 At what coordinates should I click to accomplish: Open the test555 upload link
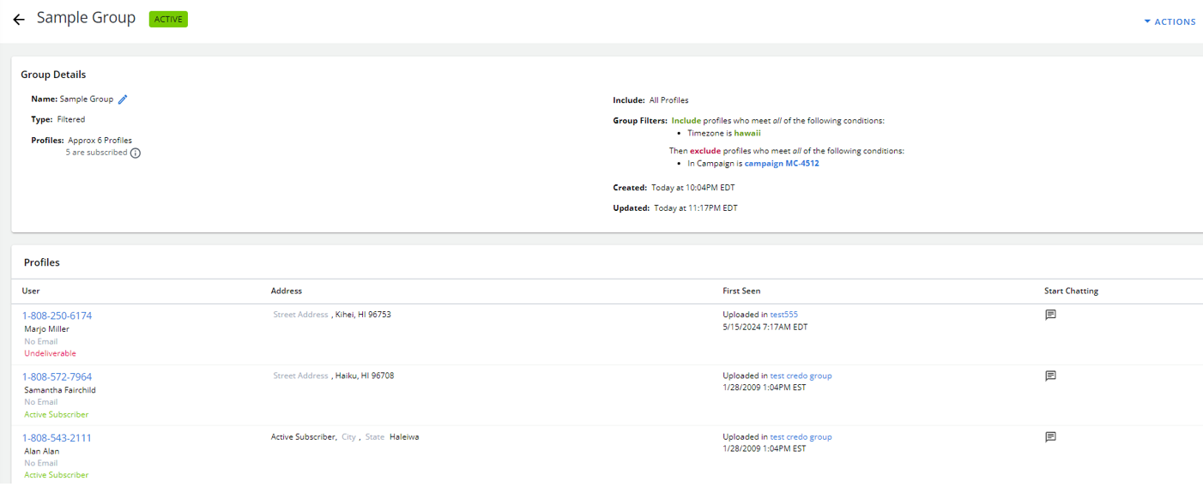(x=783, y=315)
